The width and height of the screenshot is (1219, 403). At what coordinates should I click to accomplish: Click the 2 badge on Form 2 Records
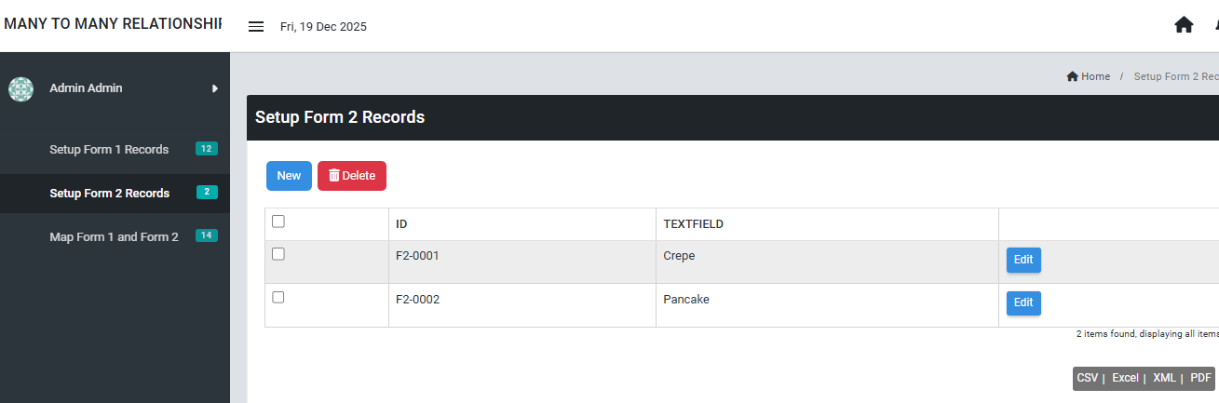207,193
